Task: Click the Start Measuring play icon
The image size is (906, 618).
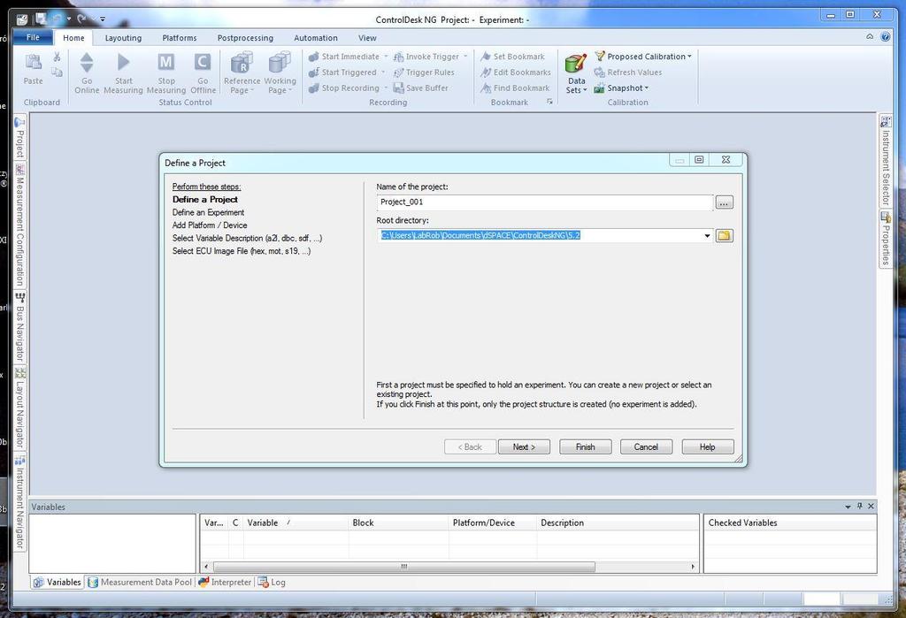Action: pos(123,62)
